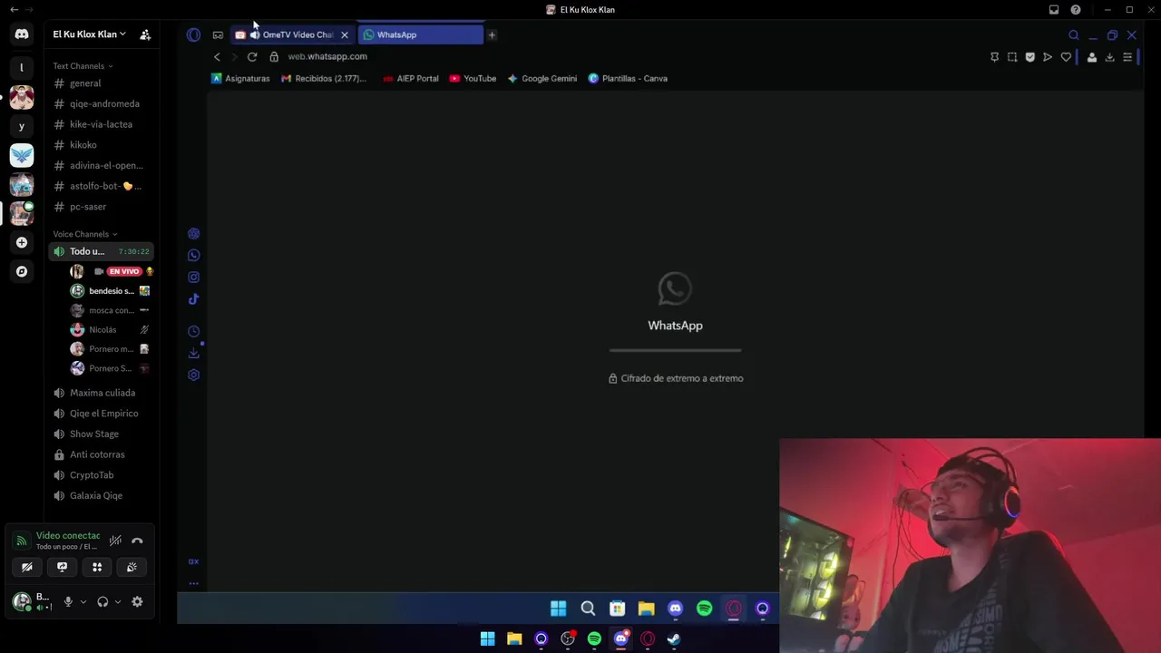This screenshot has height=653, width=1161.
Task: Open Steam from bottom Windows taskbar
Action: point(674,638)
